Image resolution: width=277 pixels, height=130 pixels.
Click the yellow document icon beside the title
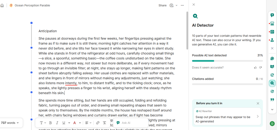tap(11, 5)
